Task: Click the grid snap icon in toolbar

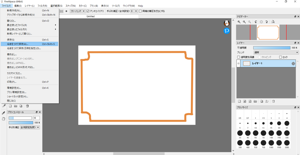Action: [61, 11]
